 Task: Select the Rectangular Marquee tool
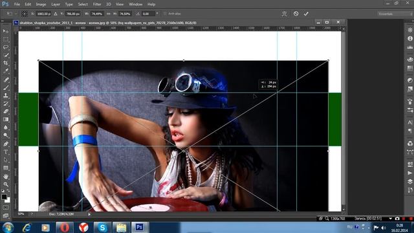pos(6,39)
